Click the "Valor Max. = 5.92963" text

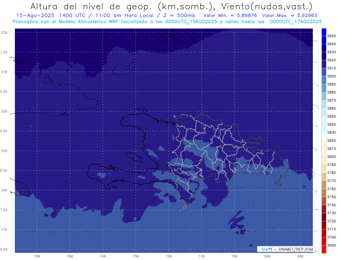pos(290,15)
